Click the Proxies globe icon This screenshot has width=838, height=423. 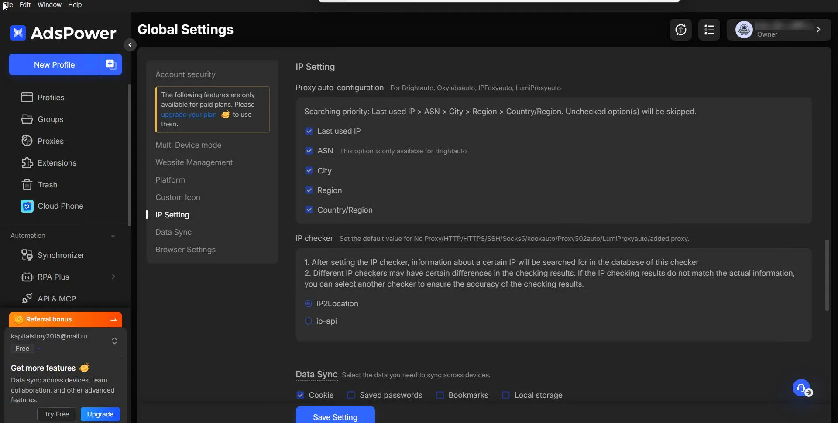tap(27, 141)
